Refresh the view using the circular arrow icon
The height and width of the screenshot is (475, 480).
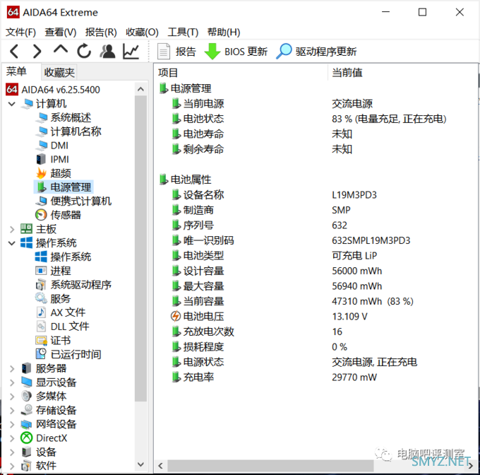(84, 51)
